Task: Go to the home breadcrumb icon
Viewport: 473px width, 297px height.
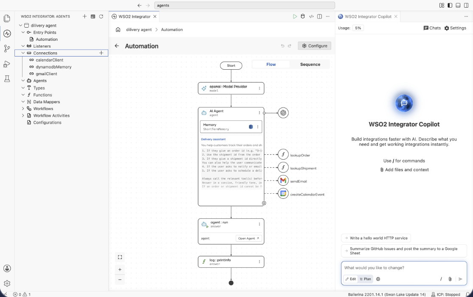Action: [x=118, y=30]
